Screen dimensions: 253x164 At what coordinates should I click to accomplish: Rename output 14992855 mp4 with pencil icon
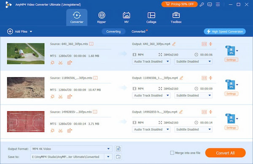(181, 112)
